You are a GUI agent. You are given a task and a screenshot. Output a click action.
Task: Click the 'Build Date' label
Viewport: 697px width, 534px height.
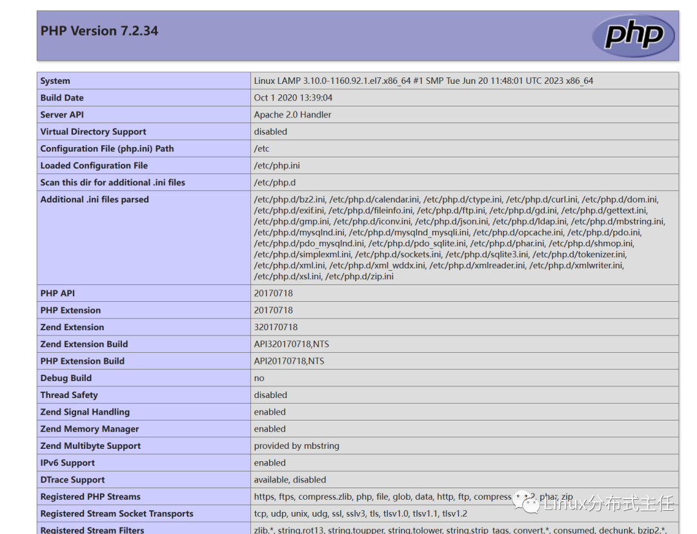[x=62, y=98]
